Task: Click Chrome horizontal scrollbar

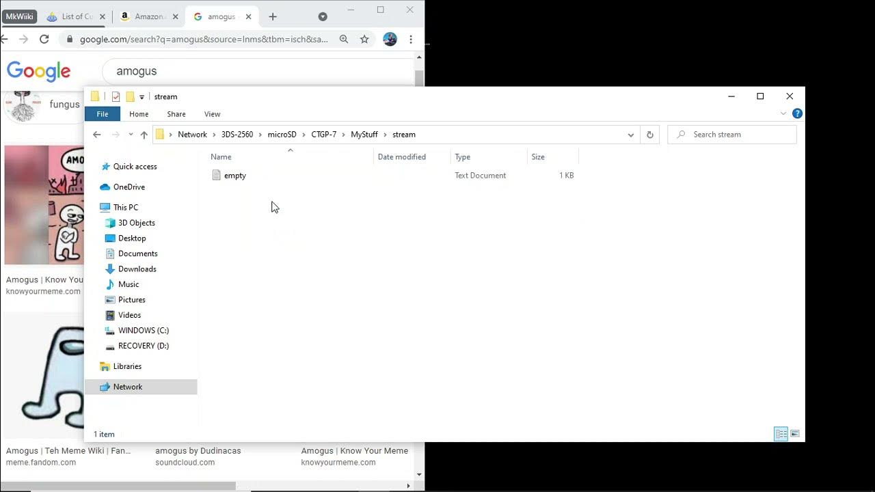Action: click(118, 486)
